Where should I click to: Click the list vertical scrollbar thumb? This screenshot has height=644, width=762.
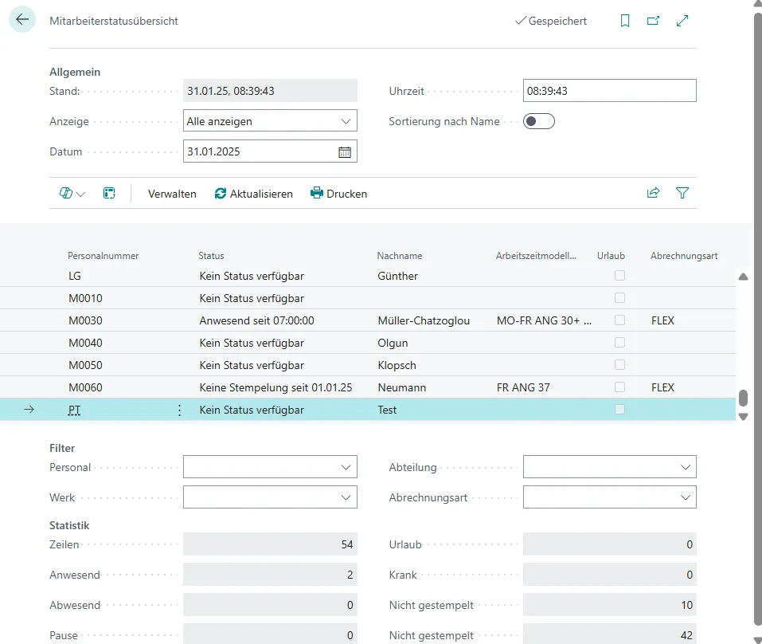[x=743, y=398]
